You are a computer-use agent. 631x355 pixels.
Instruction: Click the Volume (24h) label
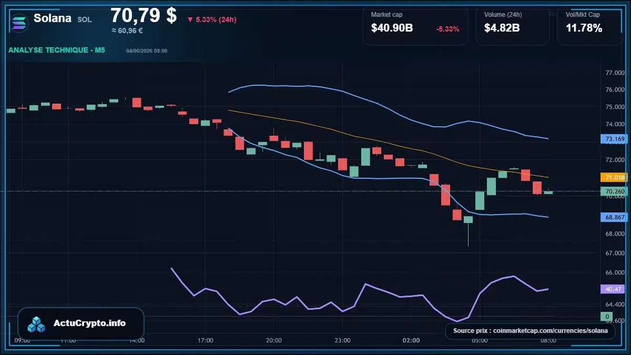502,15
